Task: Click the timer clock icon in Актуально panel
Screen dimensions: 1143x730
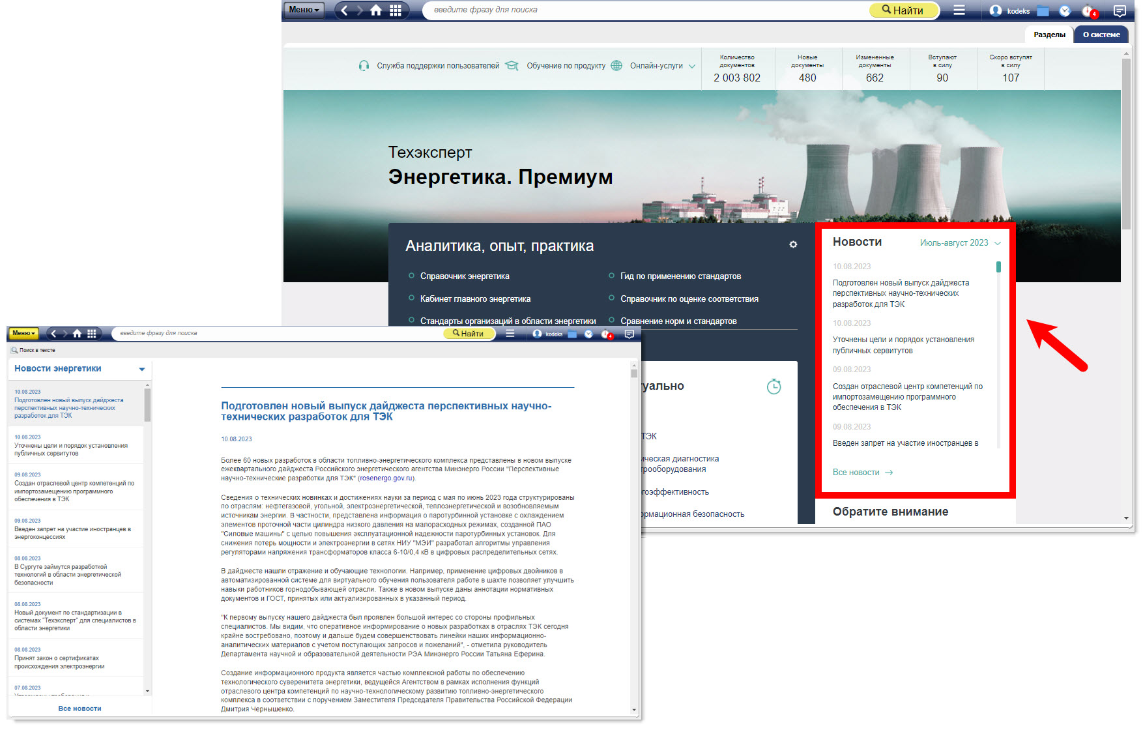Action: point(774,387)
